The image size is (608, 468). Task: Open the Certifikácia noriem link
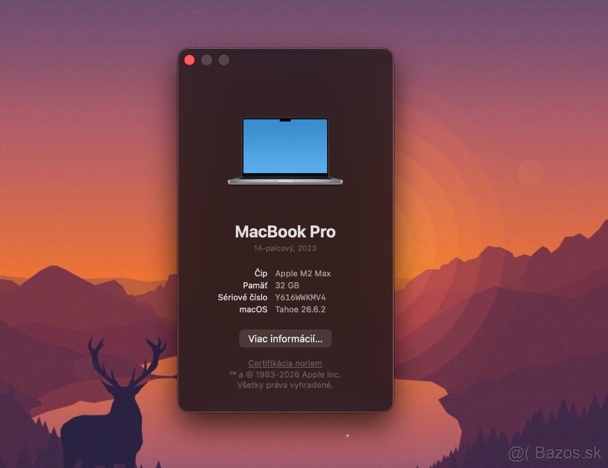click(x=285, y=364)
